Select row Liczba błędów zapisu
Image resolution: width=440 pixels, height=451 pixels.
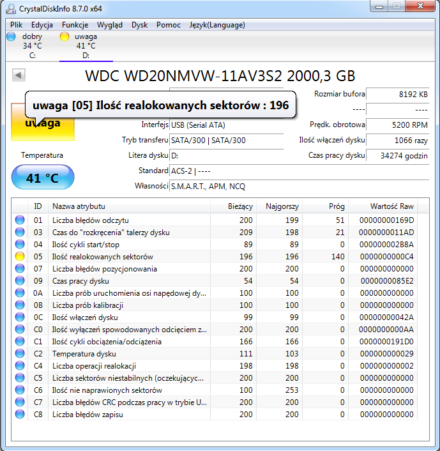[x=215, y=414]
